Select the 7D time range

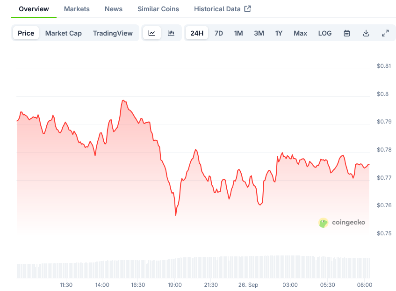tap(219, 33)
